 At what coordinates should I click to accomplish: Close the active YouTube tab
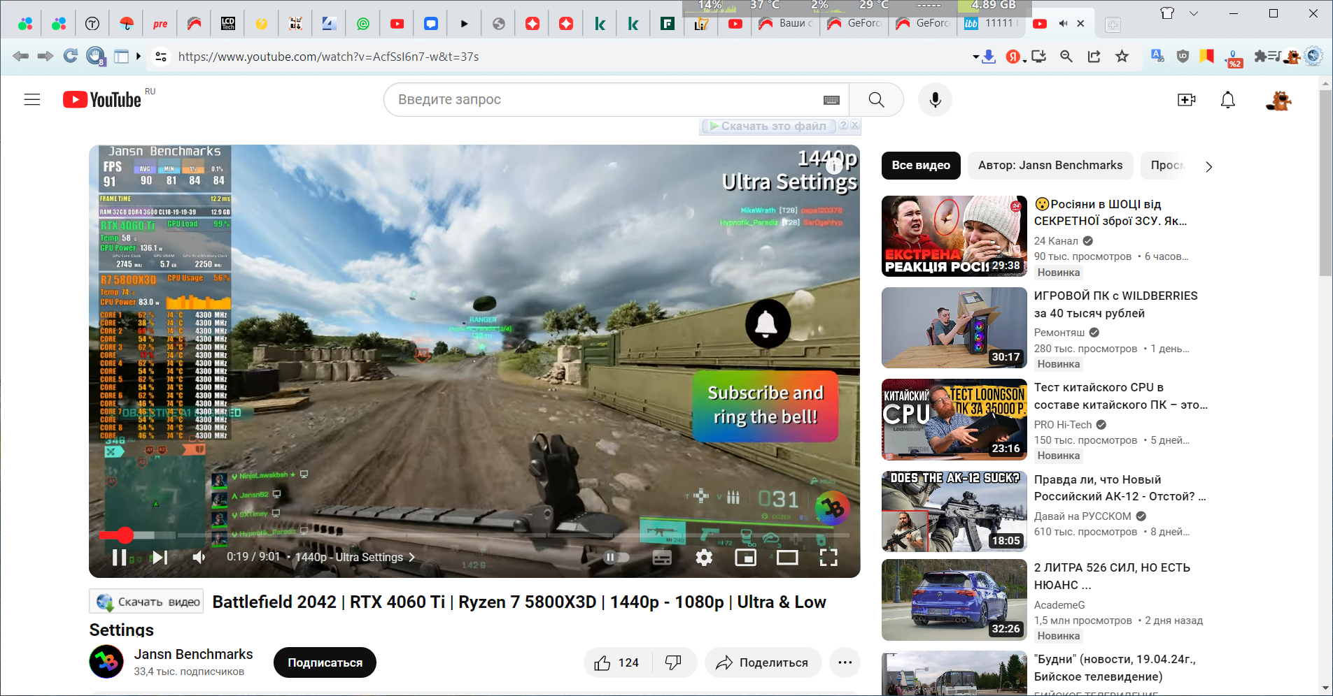tap(1080, 24)
